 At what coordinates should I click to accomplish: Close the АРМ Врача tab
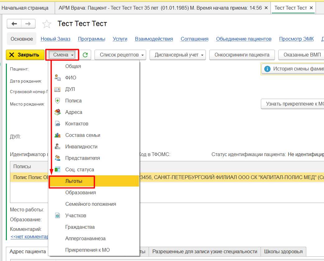pos(266,8)
